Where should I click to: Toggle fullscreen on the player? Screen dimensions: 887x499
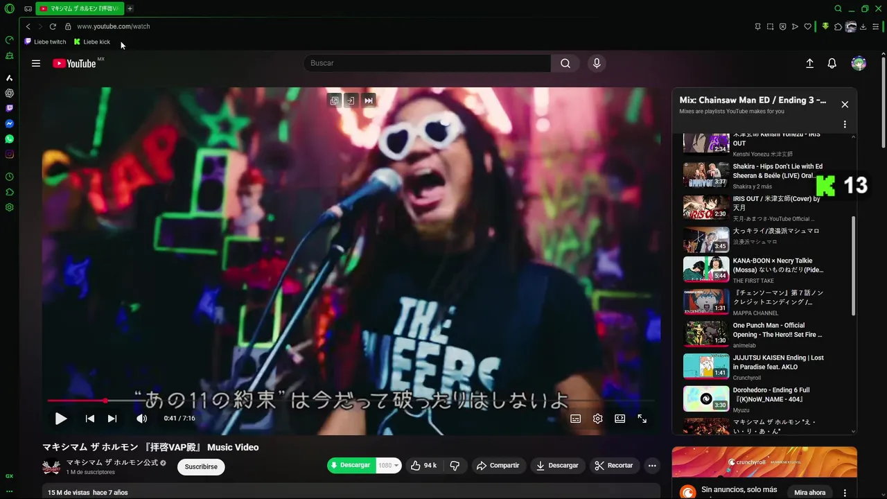tap(642, 419)
